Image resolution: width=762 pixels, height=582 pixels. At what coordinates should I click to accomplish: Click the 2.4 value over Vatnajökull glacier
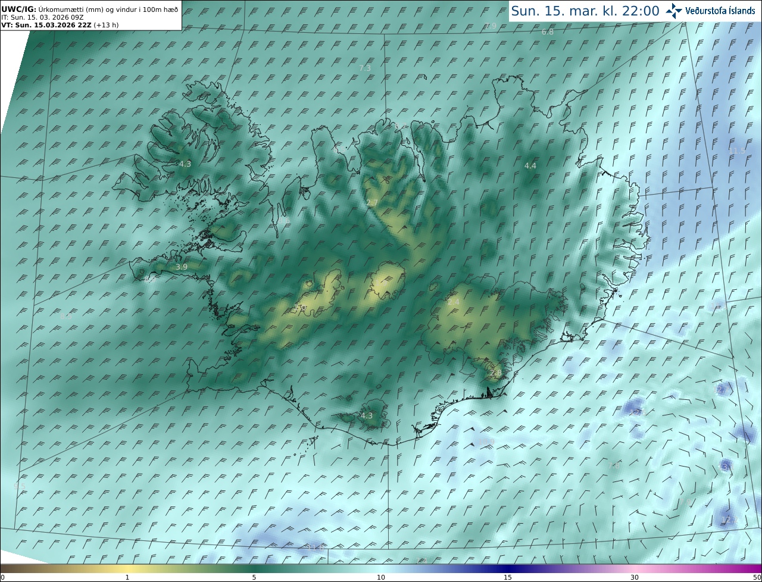point(454,302)
